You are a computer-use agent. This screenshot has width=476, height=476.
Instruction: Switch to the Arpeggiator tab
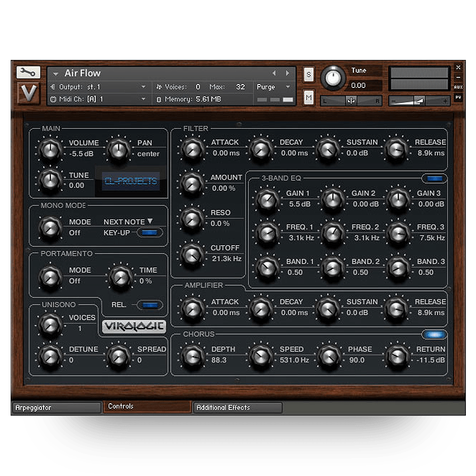coord(56,408)
